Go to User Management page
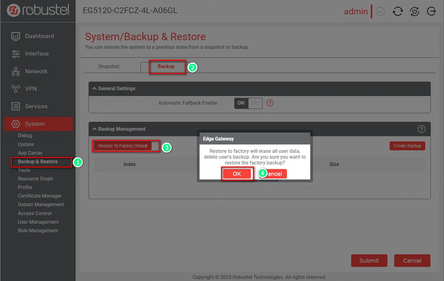 tap(38, 222)
